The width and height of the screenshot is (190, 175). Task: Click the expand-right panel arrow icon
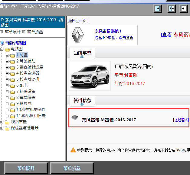coord(158,8)
